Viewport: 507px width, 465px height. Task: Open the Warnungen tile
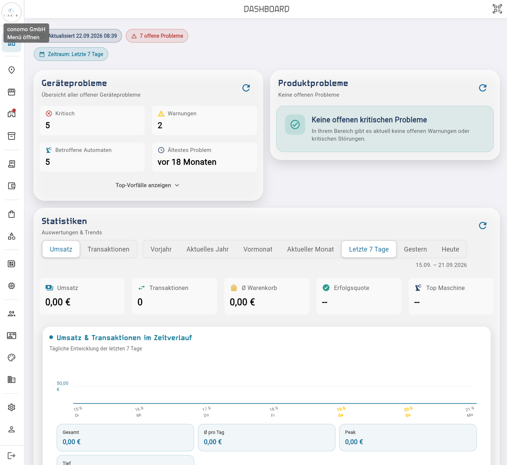(x=205, y=120)
